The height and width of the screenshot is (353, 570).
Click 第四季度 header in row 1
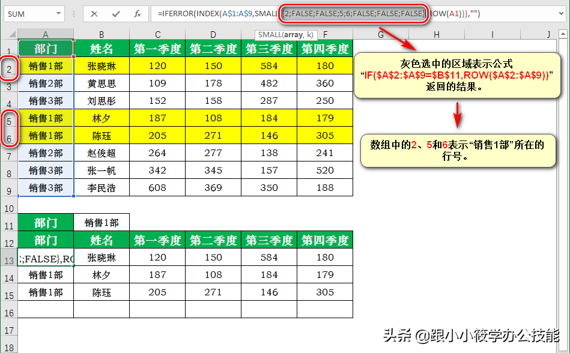[325, 48]
